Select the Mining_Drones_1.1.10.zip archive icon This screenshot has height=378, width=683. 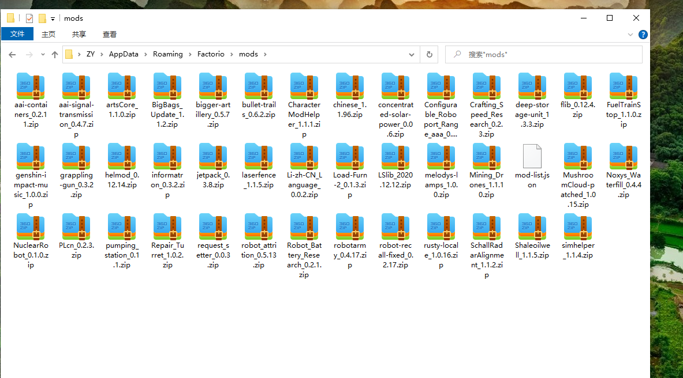pyautogui.click(x=487, y=157)
